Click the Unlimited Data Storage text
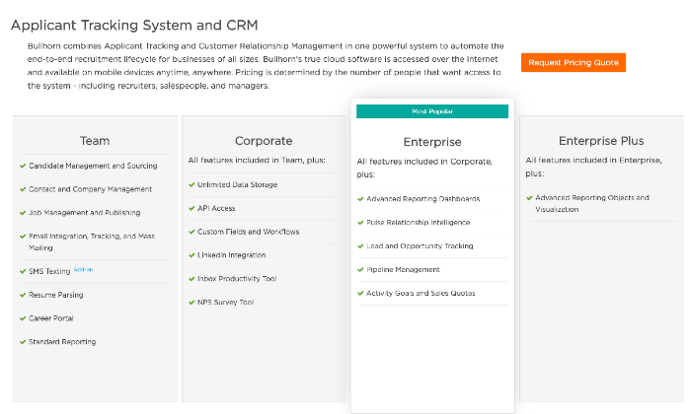This screenshot has width=691, height=414. click(238, 184)
